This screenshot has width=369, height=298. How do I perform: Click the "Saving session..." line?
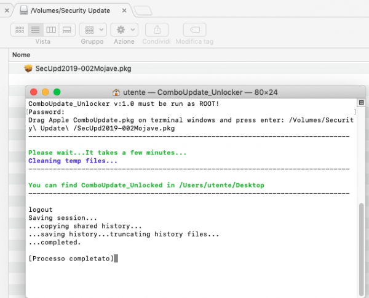63,218
